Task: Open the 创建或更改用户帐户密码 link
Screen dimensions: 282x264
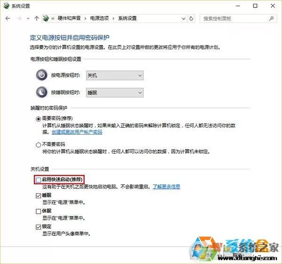Action: (x=77, y=132)
